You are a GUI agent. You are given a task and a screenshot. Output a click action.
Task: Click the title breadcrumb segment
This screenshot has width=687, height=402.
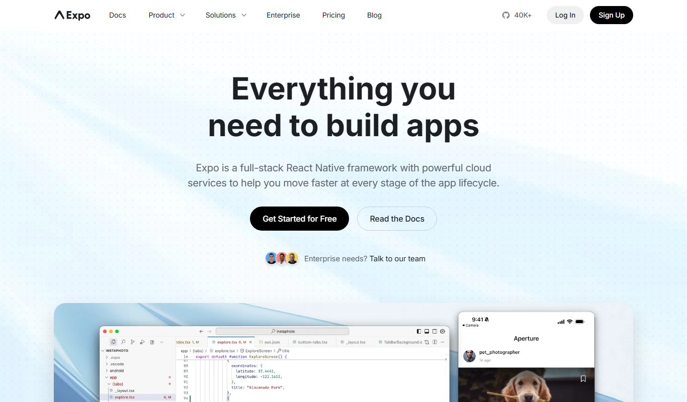(283, 351)
